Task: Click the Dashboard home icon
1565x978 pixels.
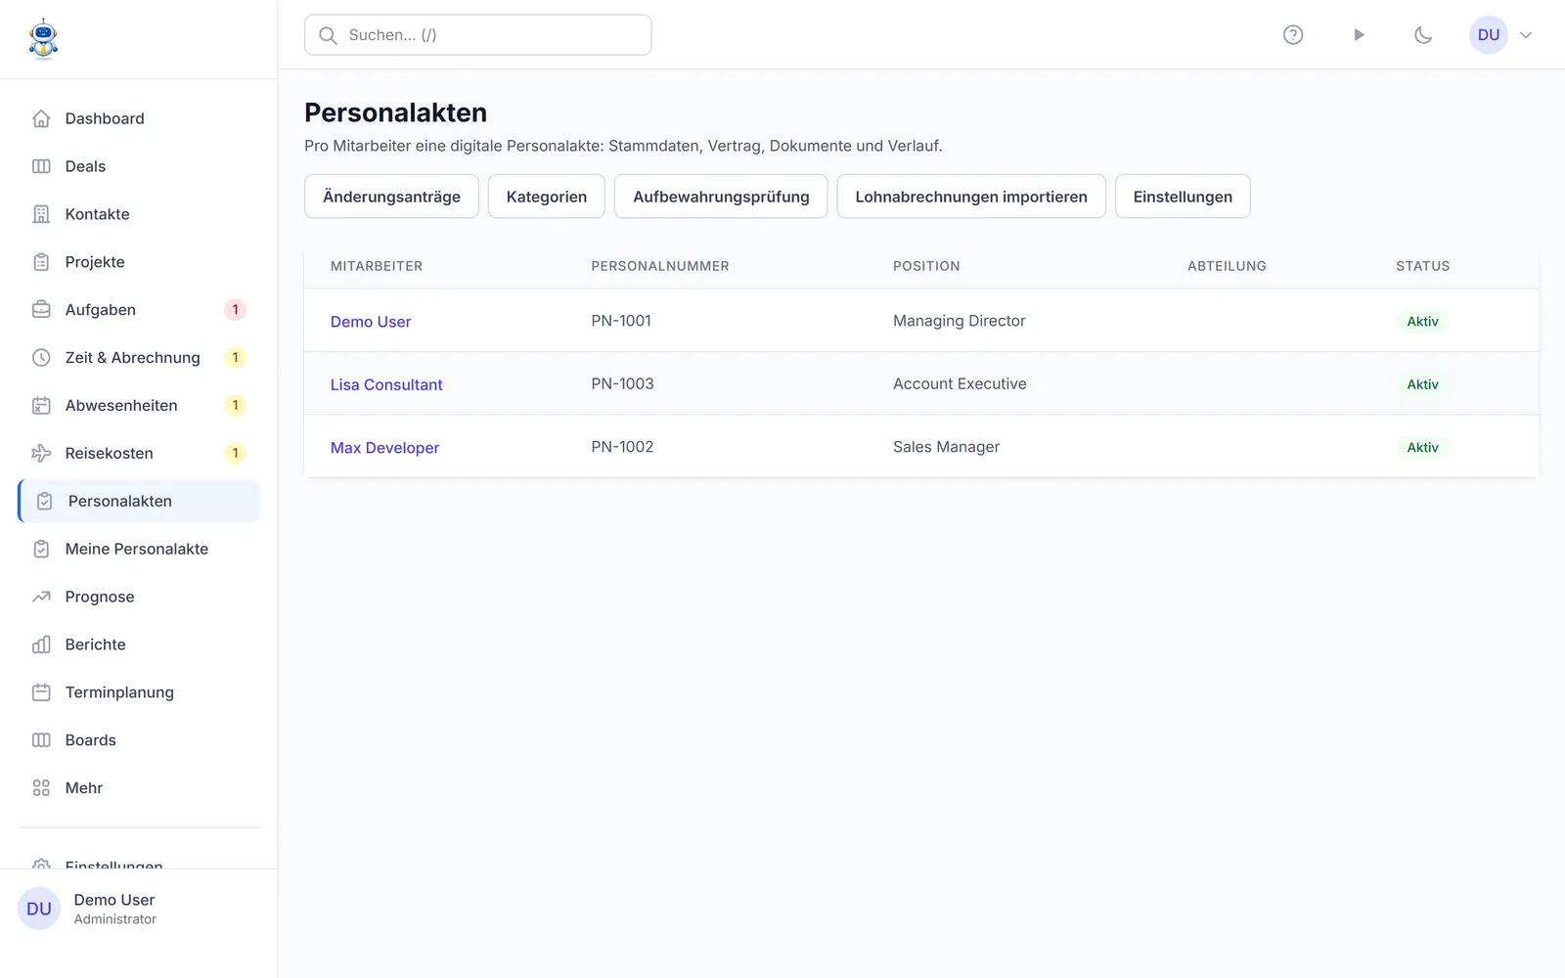Action: pyautogui.click(x=41, y=118)
